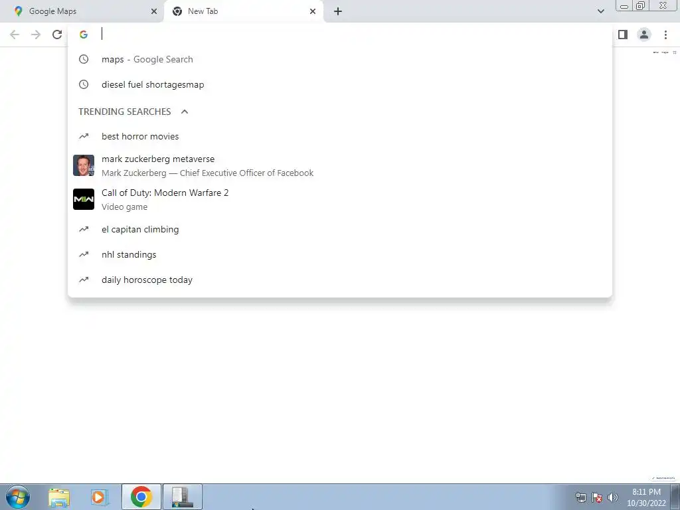The height and width of the screenshot is (510, 680).
Task: Go forward using the forward arrow
Action: tap(36, 35)
